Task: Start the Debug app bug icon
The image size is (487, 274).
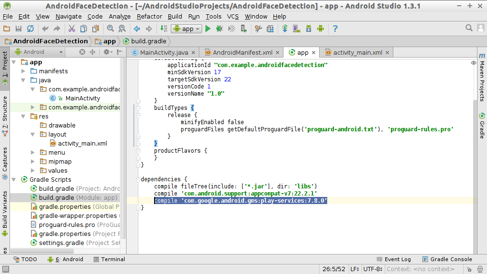Action: [220, 29]
